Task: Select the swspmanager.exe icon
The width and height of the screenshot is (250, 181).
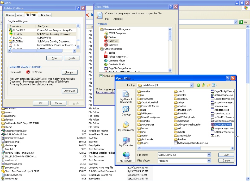Action: click(x=212, y=128)
